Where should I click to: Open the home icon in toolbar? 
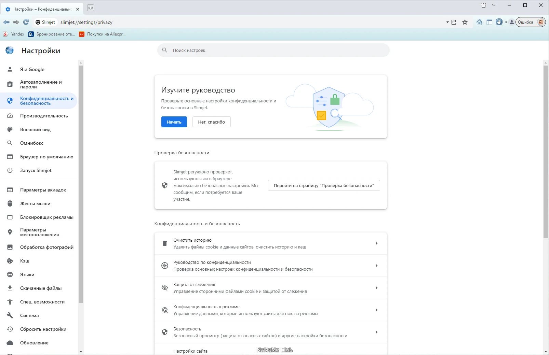[x=479, y=22]
